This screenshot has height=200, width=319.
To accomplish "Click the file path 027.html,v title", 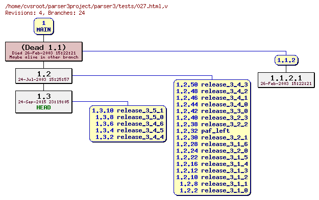I will (86, 6).
